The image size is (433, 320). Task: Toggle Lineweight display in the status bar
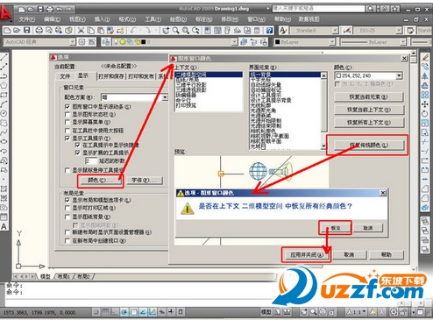click(x=171, y=312)
